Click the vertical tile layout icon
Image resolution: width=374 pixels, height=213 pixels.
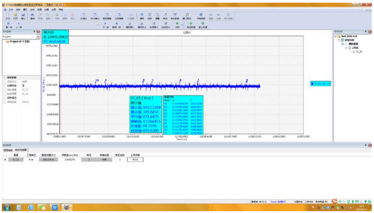pos(150,16)
